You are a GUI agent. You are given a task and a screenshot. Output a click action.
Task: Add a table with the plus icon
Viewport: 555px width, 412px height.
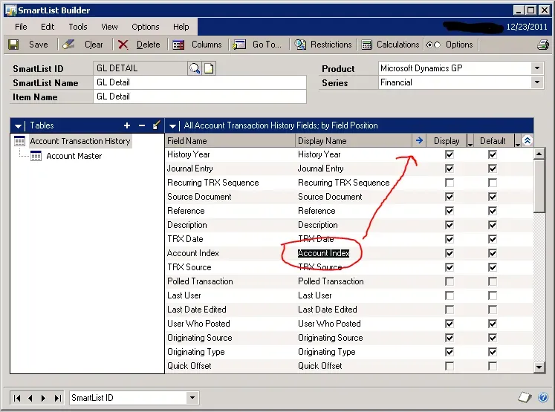click(127, 125)
